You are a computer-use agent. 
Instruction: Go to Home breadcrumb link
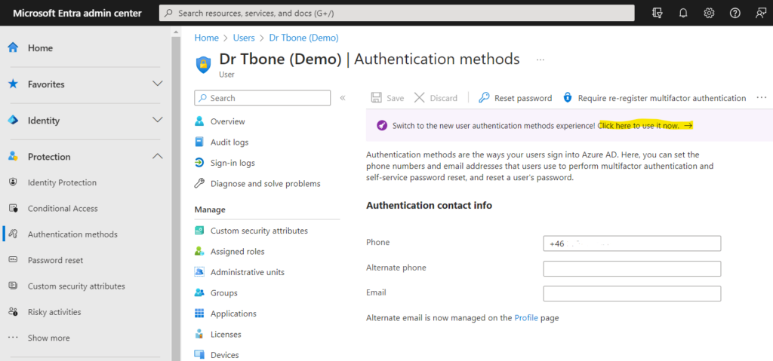[207, 38]
